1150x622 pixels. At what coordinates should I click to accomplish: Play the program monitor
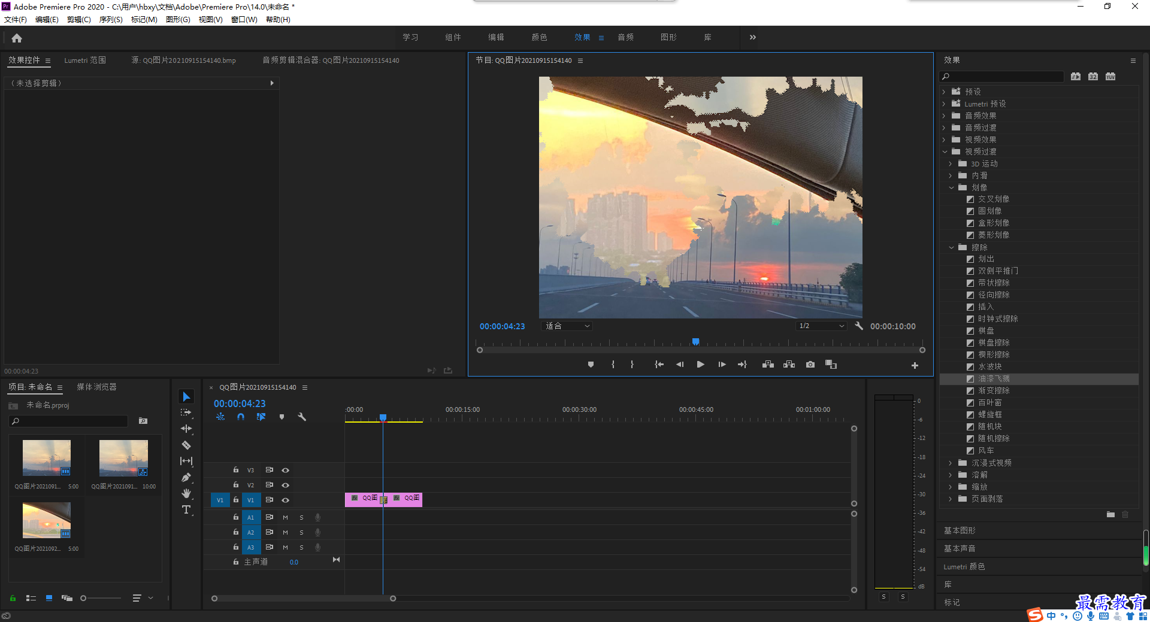coord(701,365)
